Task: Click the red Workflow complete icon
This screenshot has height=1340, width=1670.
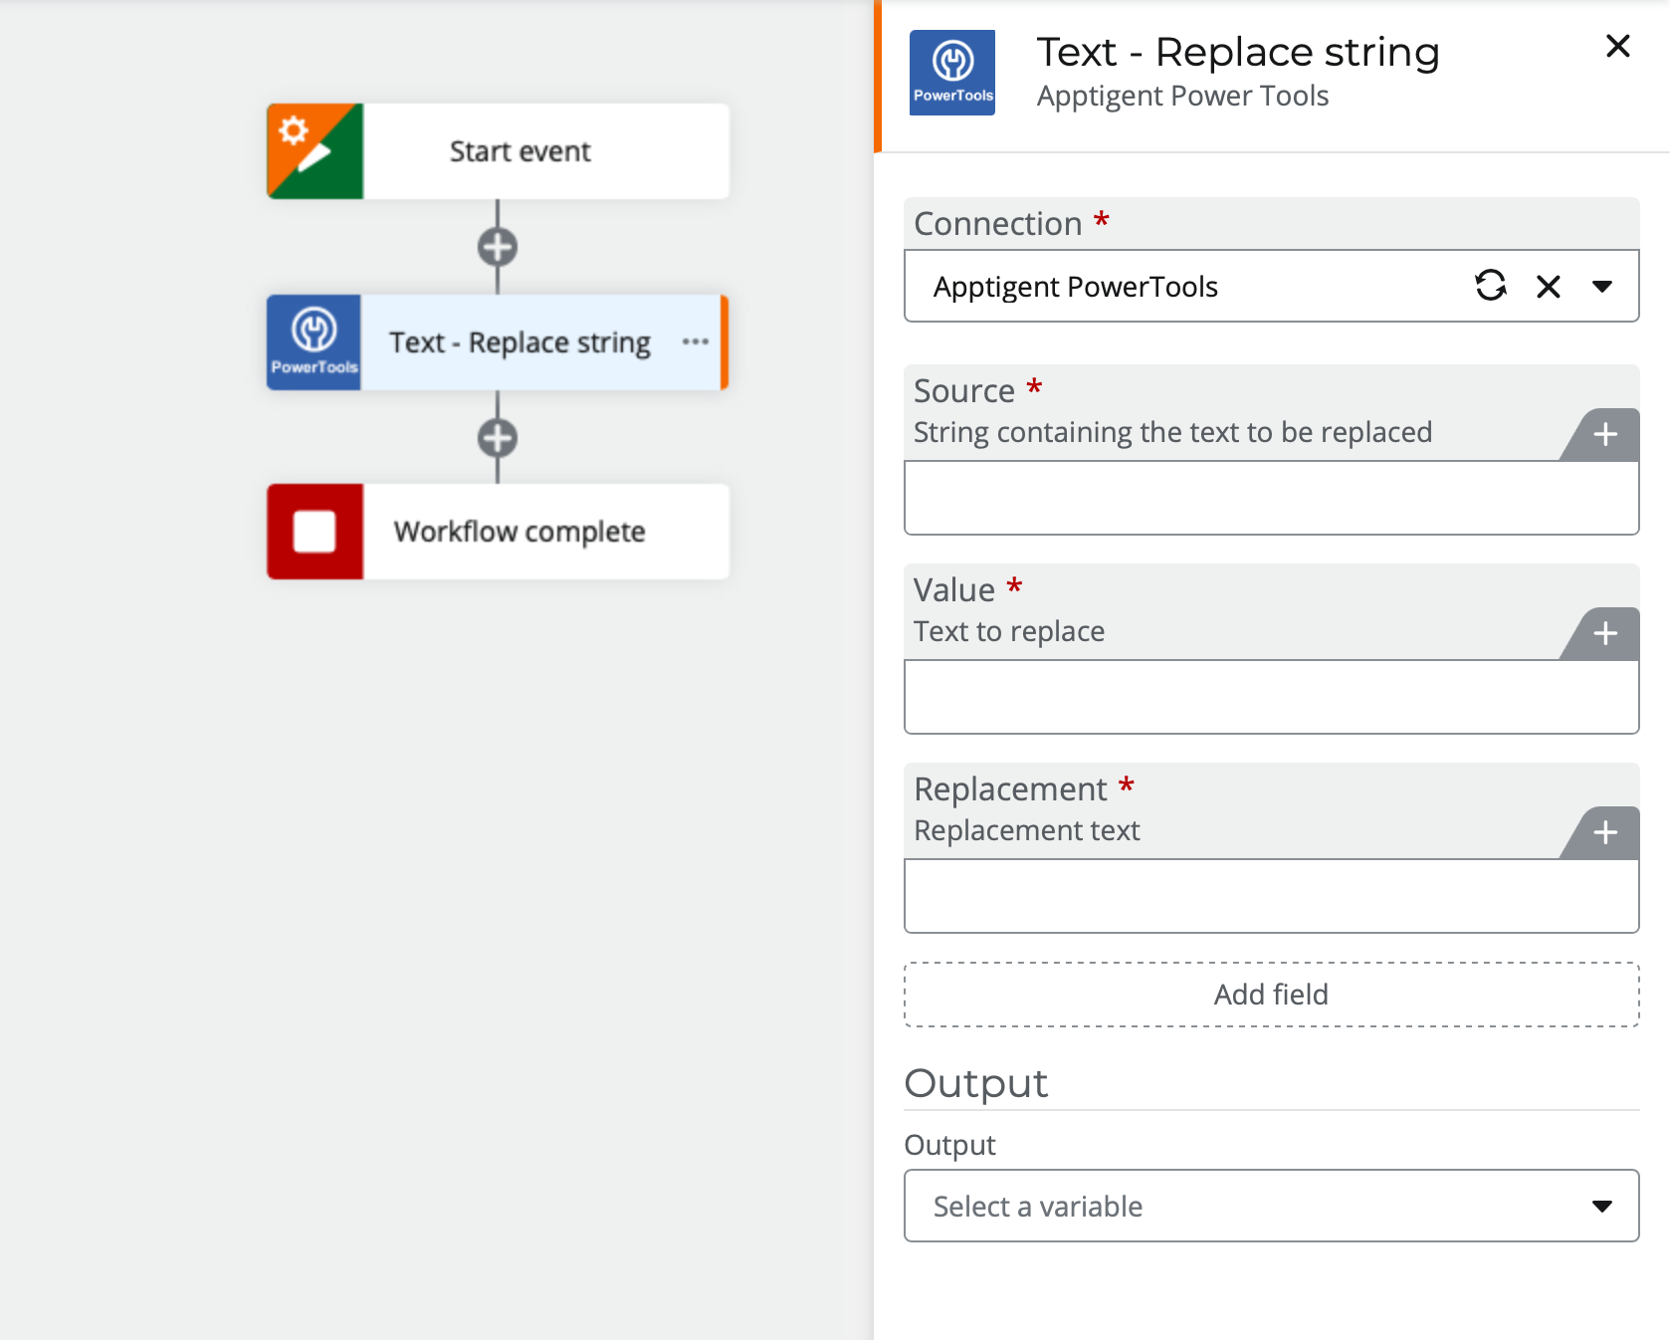Action: [x=314, y=532]
